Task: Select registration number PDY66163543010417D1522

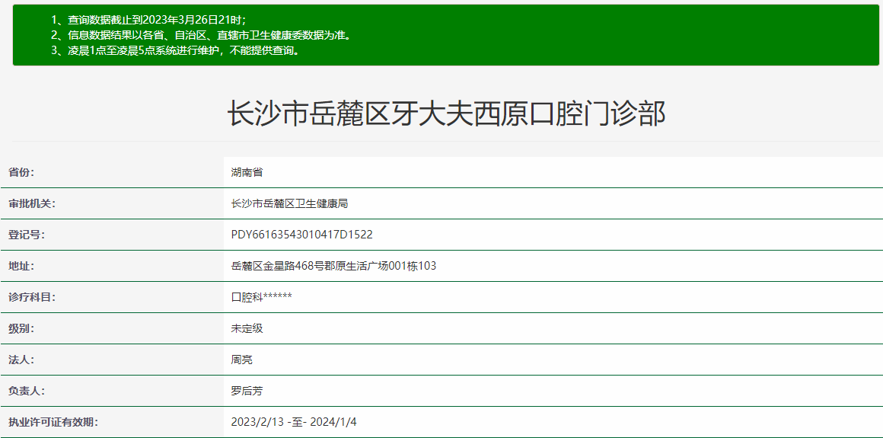Action: (x=302, y=235)
